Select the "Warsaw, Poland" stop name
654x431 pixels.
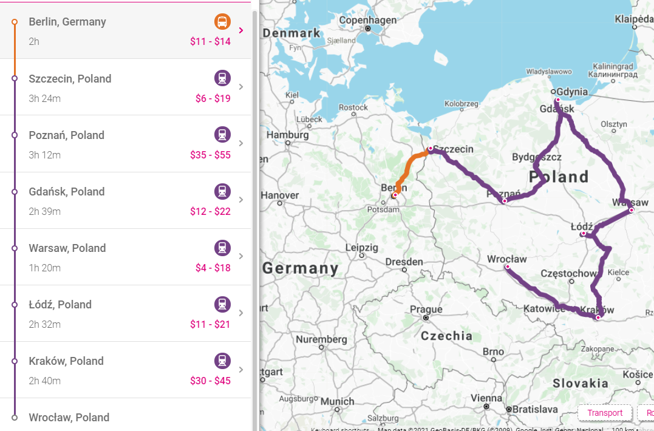[x=67, y=248]
